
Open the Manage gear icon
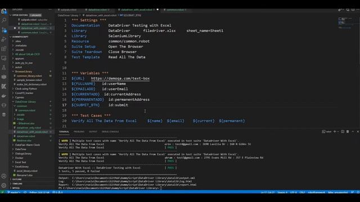[4, 186]
